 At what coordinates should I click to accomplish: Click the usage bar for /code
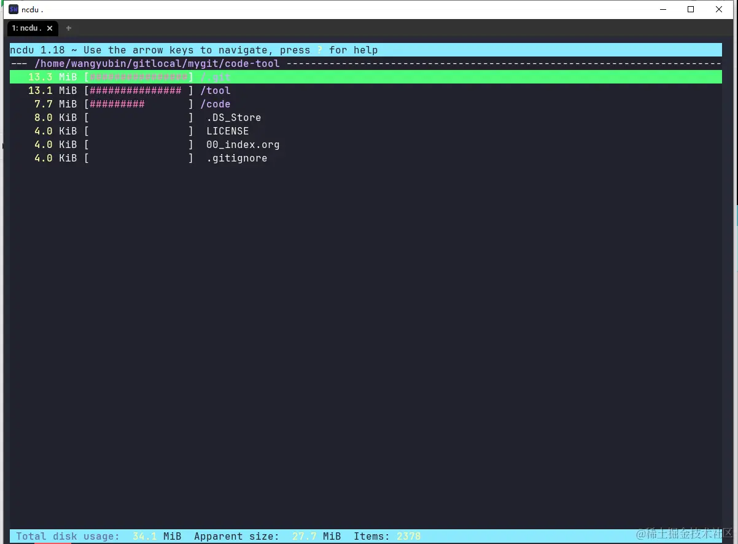coord(139,104)
